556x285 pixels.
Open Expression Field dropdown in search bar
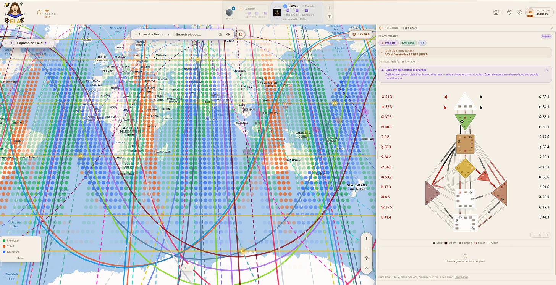(149, 34)
